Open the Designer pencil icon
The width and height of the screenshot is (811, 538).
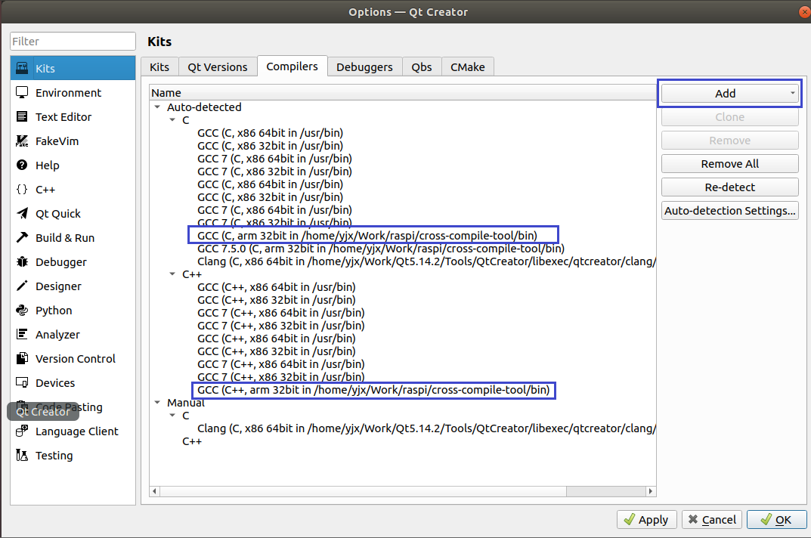click(x=22, y=286)
